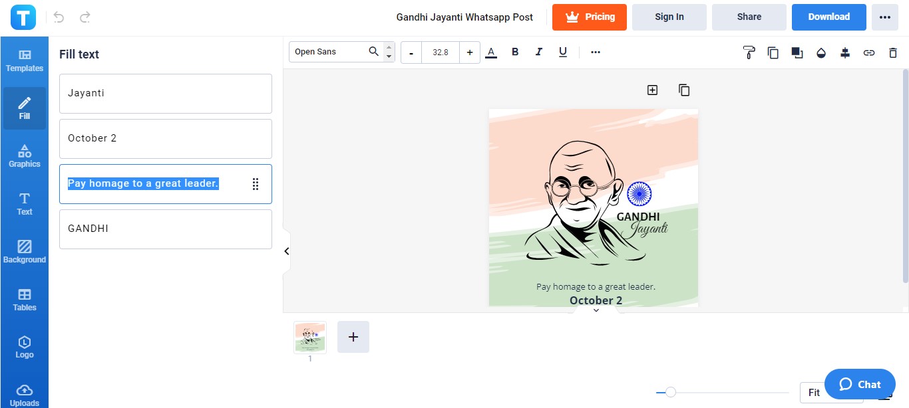Screen dimensions: 909x408
Task: Click the font size field showing 32.8
Action: point(441,52)
